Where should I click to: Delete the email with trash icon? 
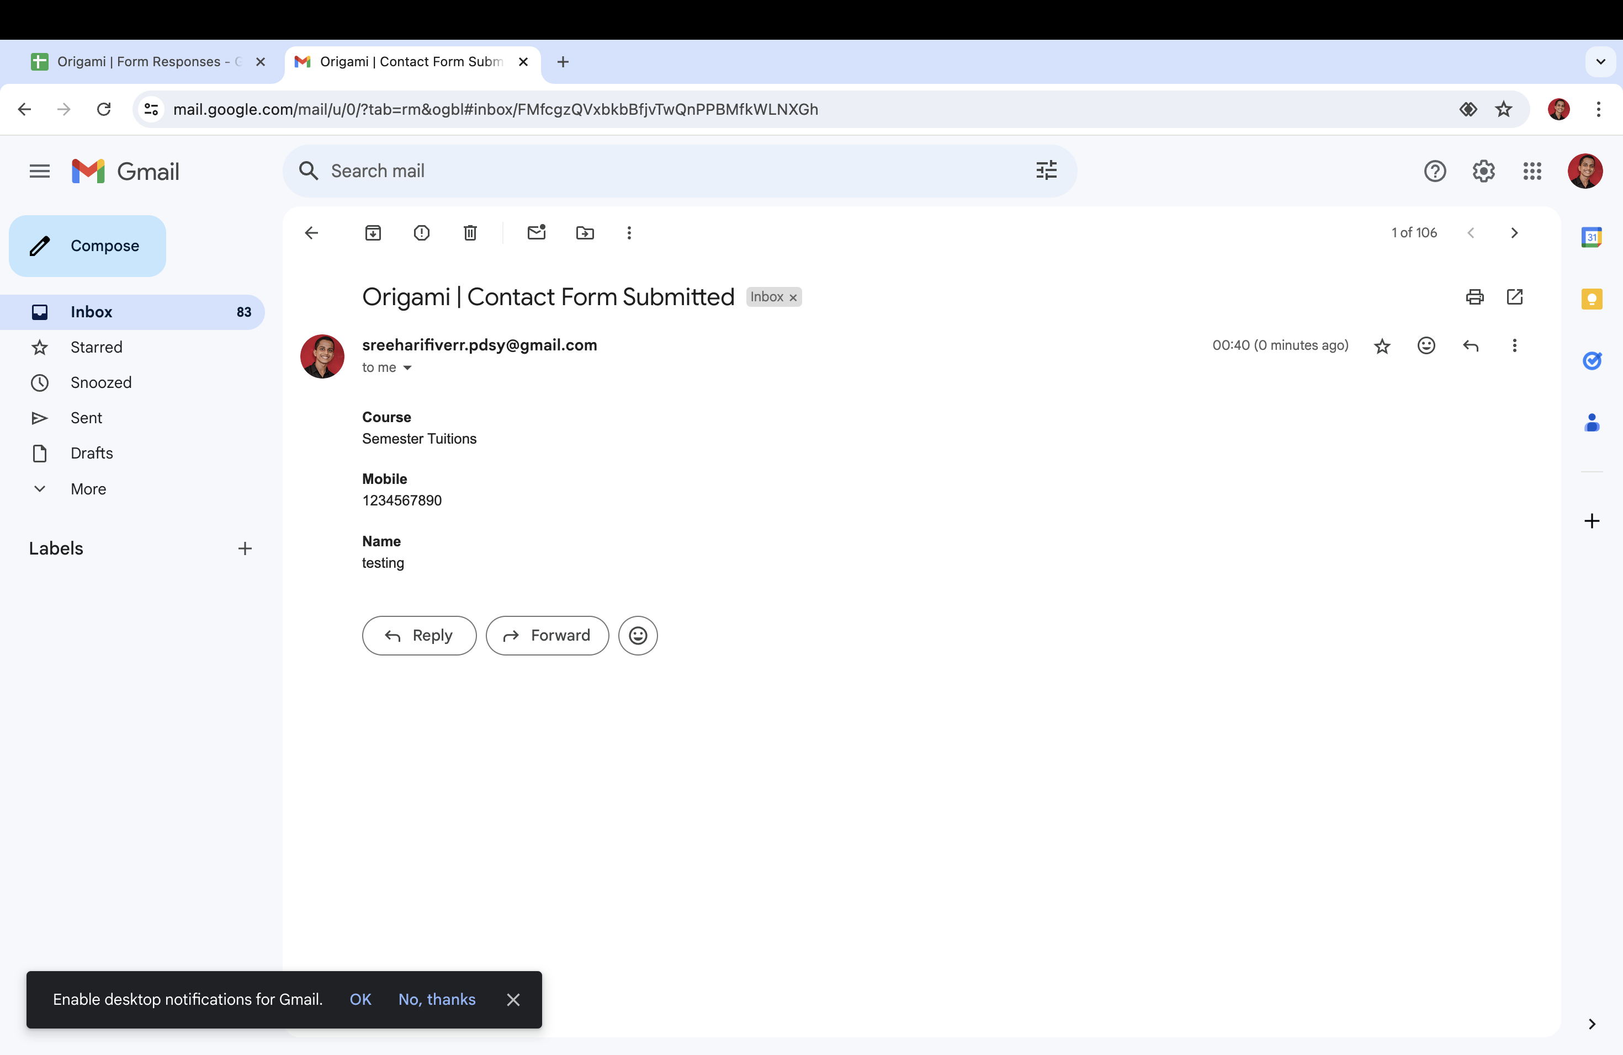pos(470,233)
